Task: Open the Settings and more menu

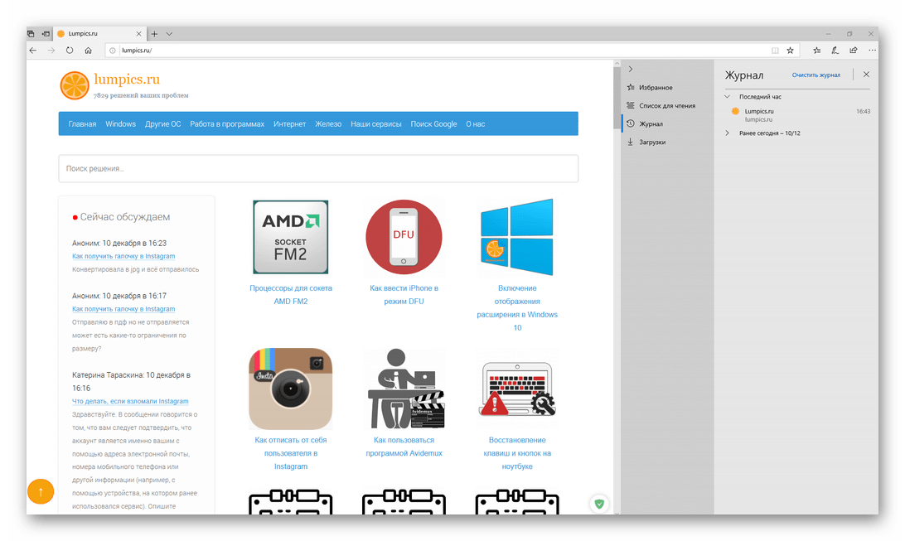Action: tap(872, 51)
